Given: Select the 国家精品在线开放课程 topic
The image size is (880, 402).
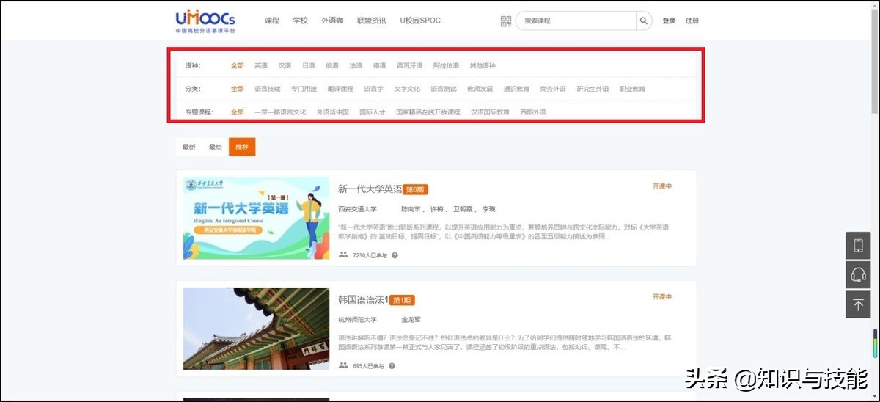Looking at the screenshot, I should click(428, 112).
